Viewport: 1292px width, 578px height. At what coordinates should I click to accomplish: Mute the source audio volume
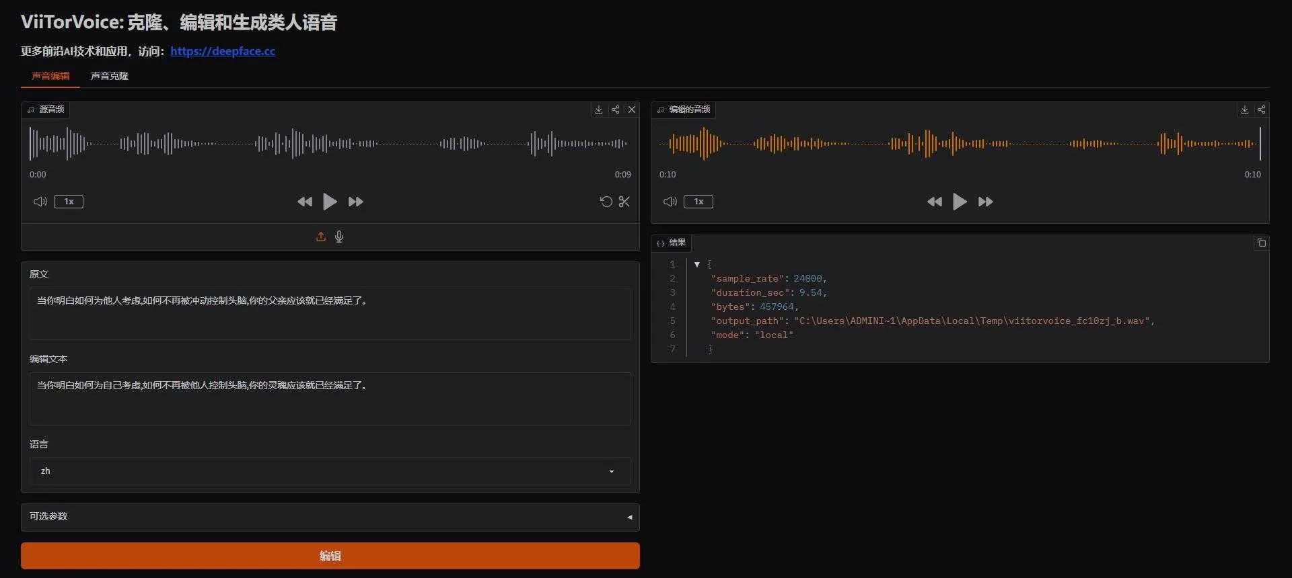(x=40, y=202)
